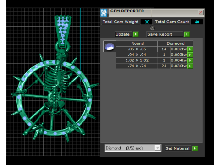Click the green arrow next to Save Report

point(187,34)
